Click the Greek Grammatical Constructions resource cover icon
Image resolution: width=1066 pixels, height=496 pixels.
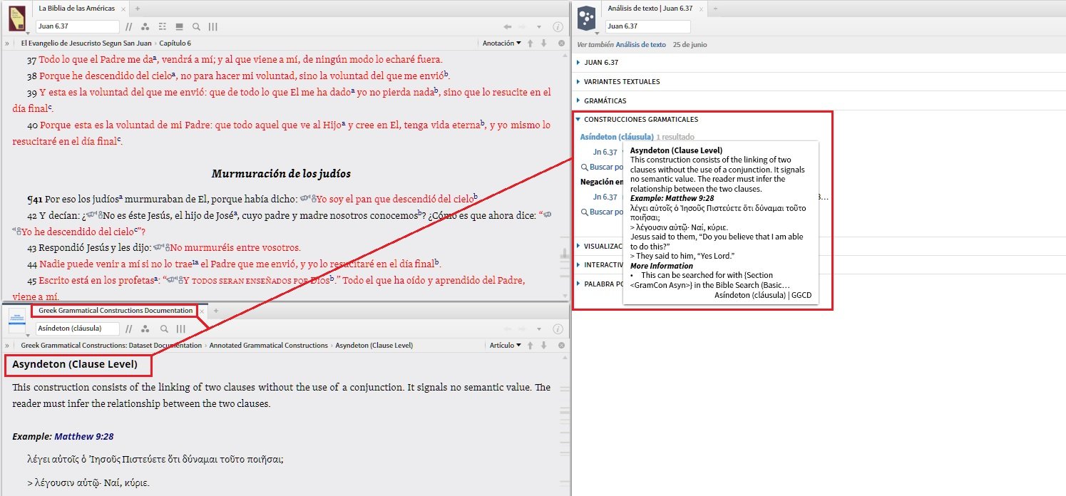(18, 321)
